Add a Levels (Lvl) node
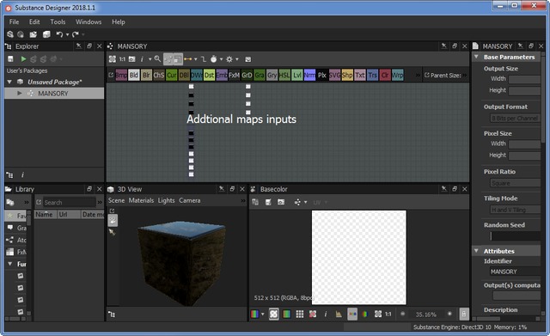 click(x=297, y=75)
